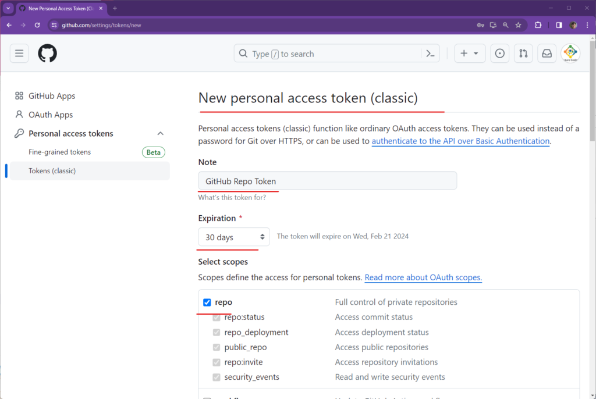Click the site information icon in address bar
The width and height of the screenshot is (596, 399).
click(x=54, y=25)
